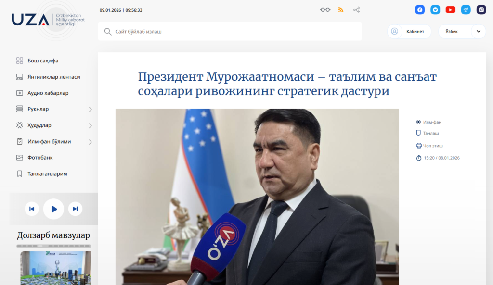This screenshot has height=285, width=493.
Task: Go to previous audio track
Action: 32,209
